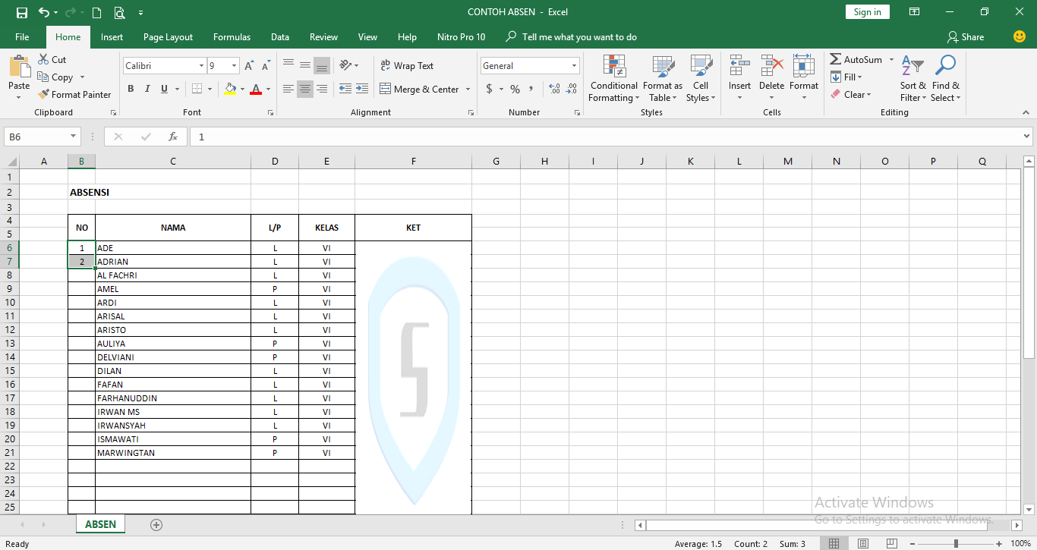
Task: Apply Percent Style number format
Action: click(515, 89)
